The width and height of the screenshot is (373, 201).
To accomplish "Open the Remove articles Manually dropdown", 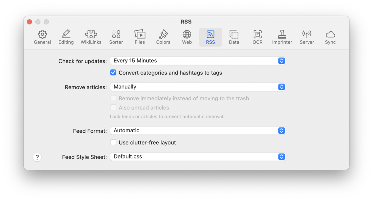I will click(198, 87).
